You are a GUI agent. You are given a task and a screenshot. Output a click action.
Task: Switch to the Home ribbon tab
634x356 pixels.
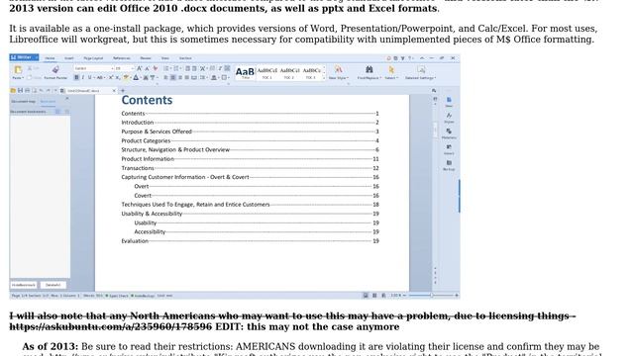(x=50, y=58)
